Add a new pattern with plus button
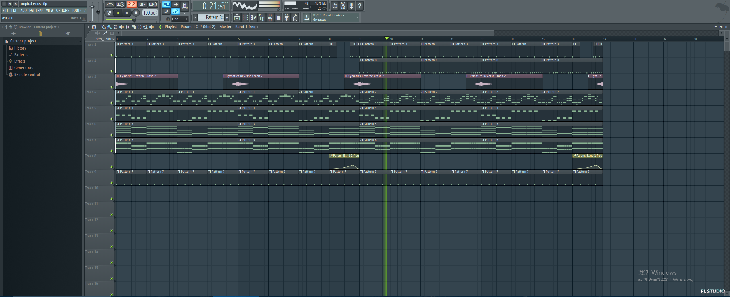The height and width of the screenshot is (297, 730). point(227,17)
